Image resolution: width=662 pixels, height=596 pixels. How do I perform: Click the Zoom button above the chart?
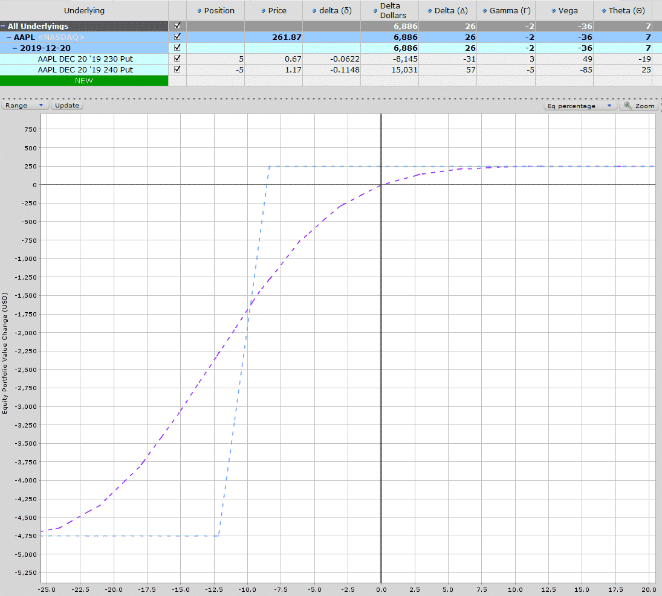tap(640, 106)
